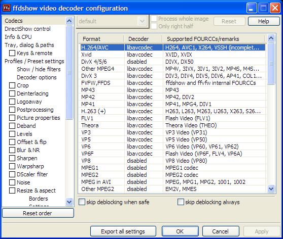The image size is (283, 239).
Task: Click the Help button
Action: pyautogui.click(x=264, y=21)
